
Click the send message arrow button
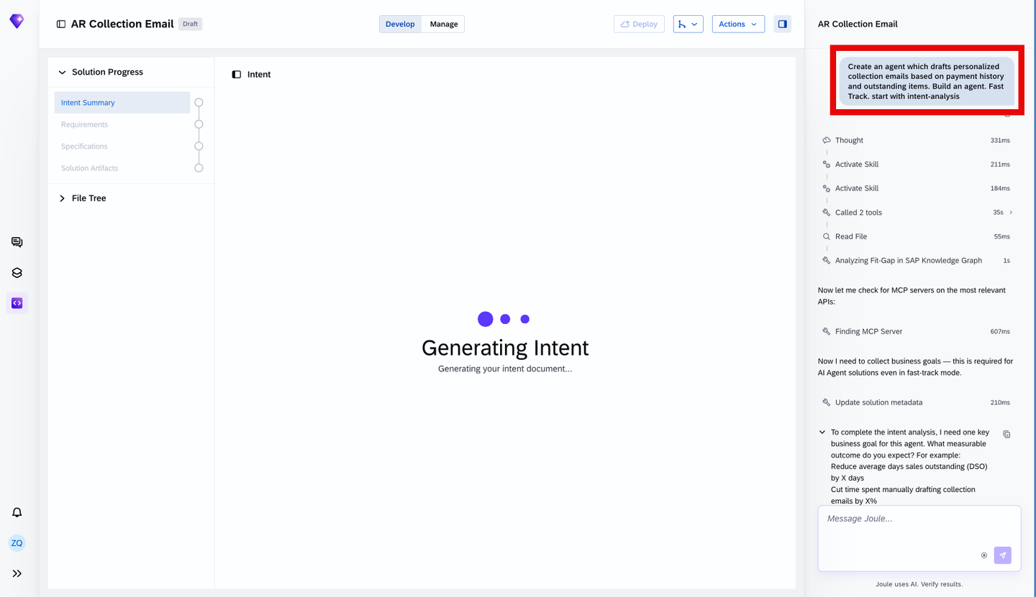tap(1002, 555)
